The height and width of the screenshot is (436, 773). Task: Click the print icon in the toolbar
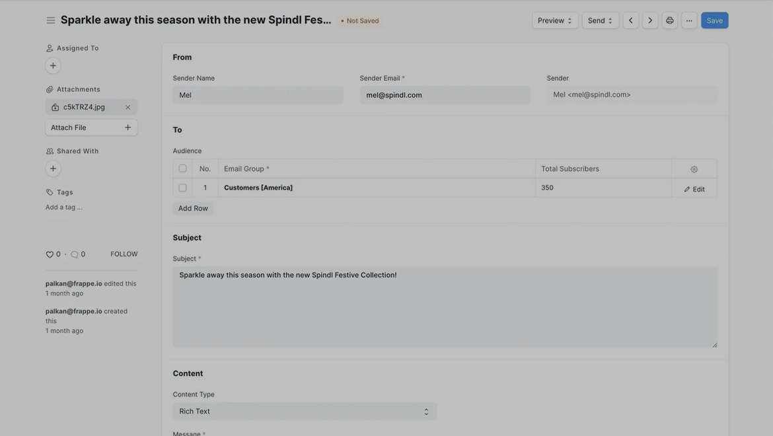[x=670, y=20]
